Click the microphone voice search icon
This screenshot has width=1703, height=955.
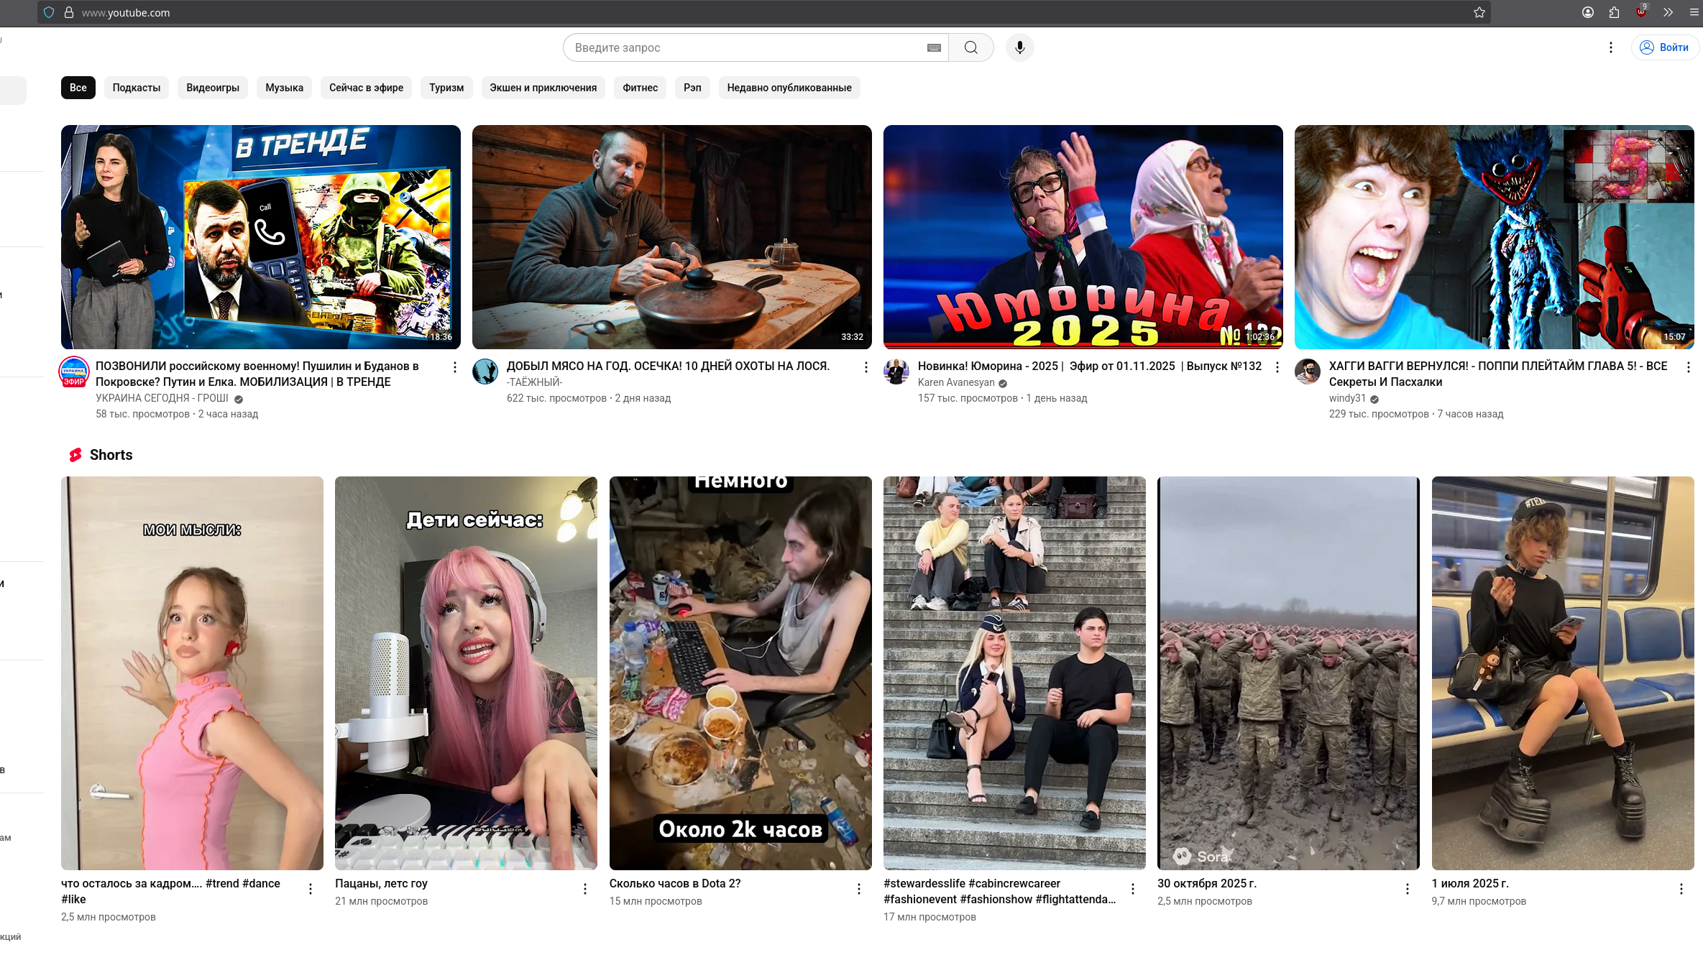pos(1019,47)
